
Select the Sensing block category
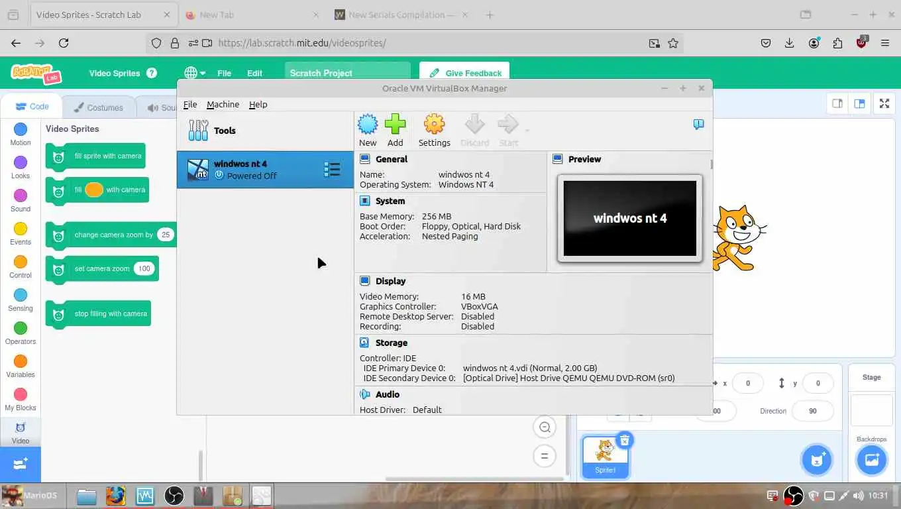pos(21,300)
